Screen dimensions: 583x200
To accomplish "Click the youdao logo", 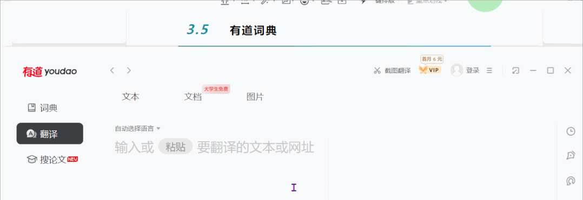I will 50,71.
